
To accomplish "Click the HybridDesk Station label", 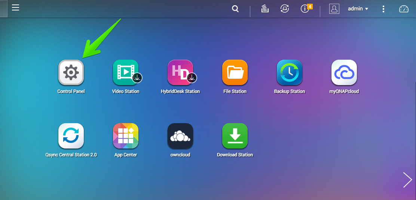I will [x=180, y=91].
